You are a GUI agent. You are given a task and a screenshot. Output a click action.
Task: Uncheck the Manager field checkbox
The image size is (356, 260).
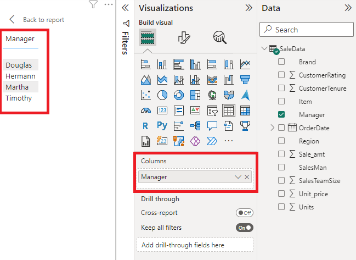tap(281, 114)
